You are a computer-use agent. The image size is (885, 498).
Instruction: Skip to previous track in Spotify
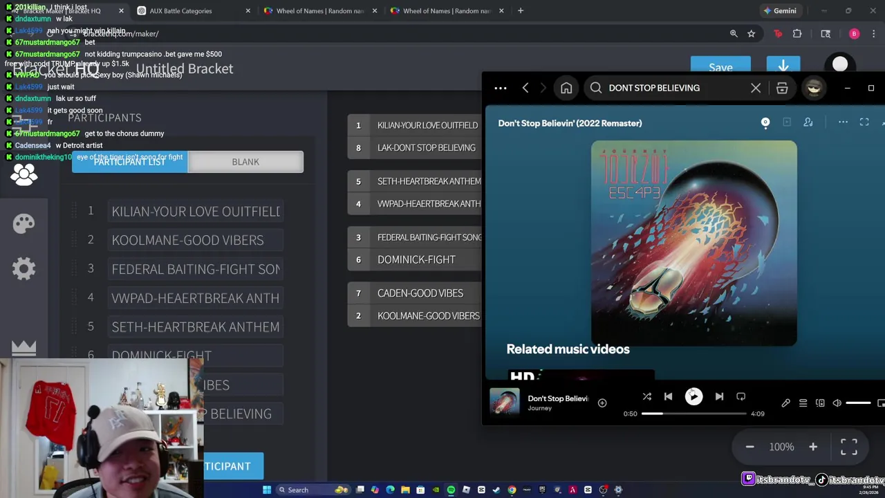click(x=668, y=396)
